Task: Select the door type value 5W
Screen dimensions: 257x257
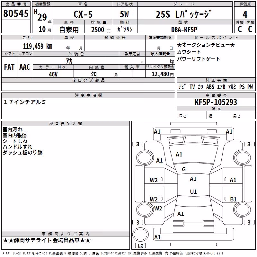Action: [124, 14]
